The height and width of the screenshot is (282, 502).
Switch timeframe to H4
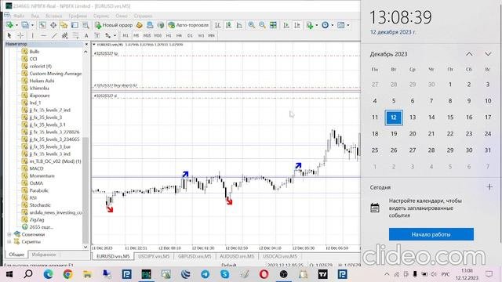coord(179,35)
